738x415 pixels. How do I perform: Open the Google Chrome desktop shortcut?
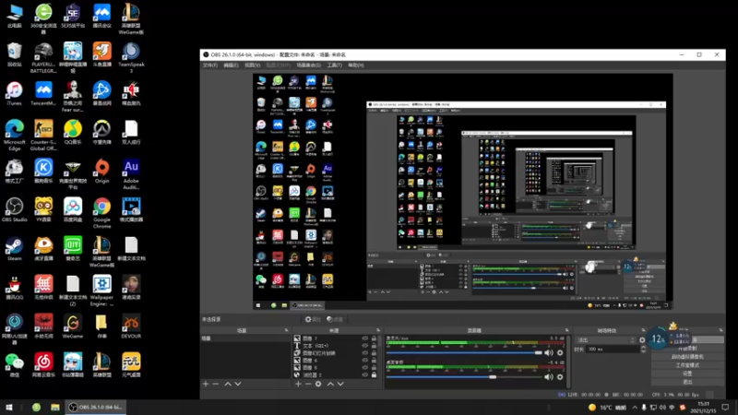coord(101,213)
